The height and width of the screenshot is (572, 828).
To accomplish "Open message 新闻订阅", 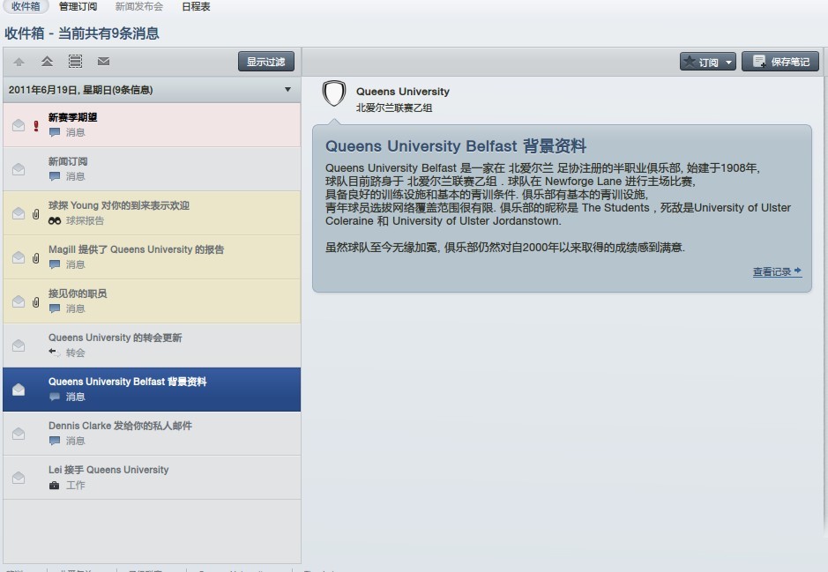I will (152, 169).
